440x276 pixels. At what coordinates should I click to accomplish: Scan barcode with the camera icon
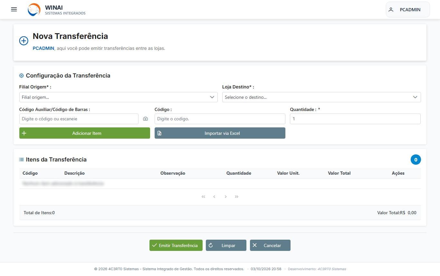(x=146, y=119)
